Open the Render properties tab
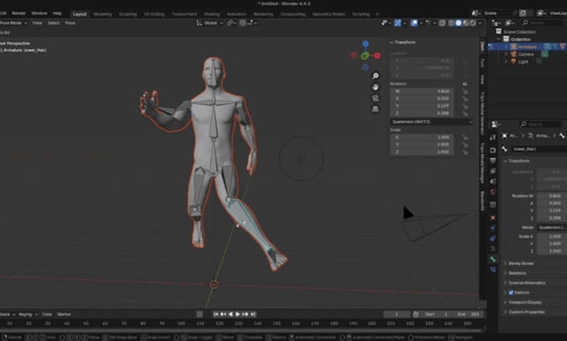Image resolution: width=567 pixels, height=341 pixels. [493, 150]
